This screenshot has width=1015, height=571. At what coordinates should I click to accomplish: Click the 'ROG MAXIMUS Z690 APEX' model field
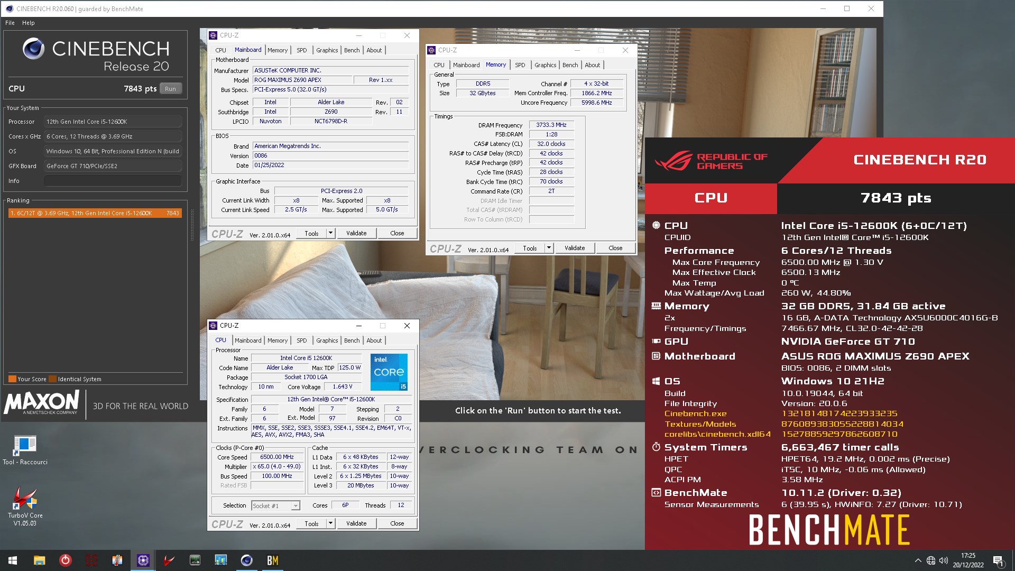(x=302, y=80)
